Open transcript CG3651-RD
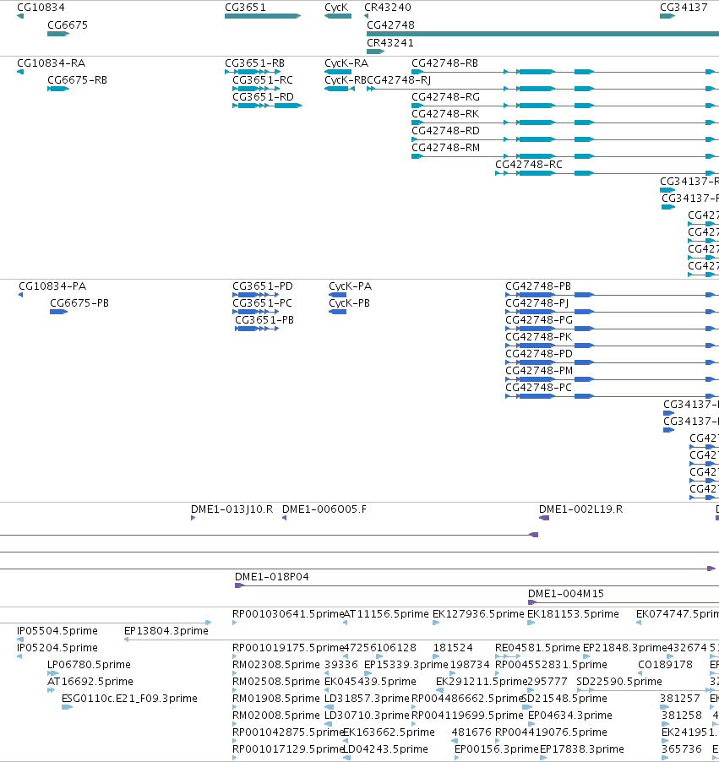 tap(263, 96)
